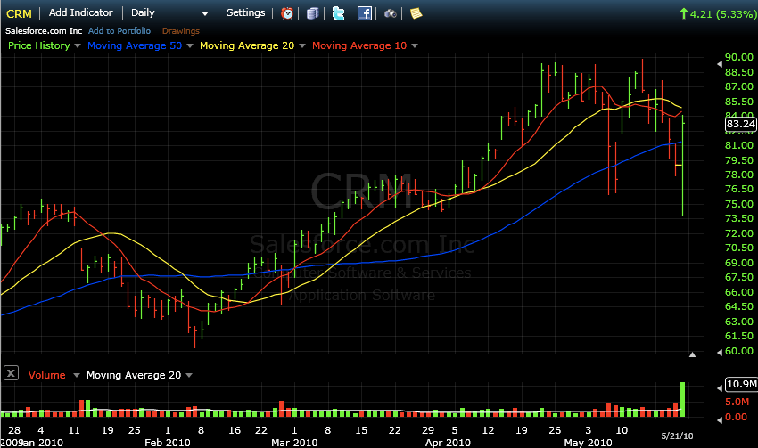This screenshot has width=758, height=448.
Task: Click the 83.24 current price tag
Action: pos(740,124)
